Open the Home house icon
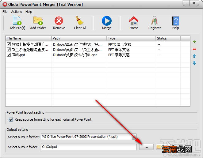The image size is (203, 158). tap(134, 21)
